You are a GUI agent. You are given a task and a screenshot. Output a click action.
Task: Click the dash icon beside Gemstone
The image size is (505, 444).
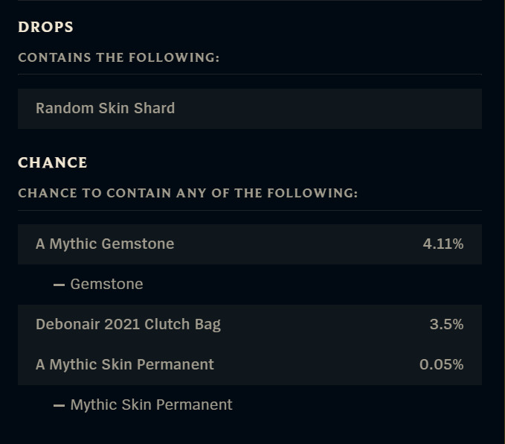point(59,285)
